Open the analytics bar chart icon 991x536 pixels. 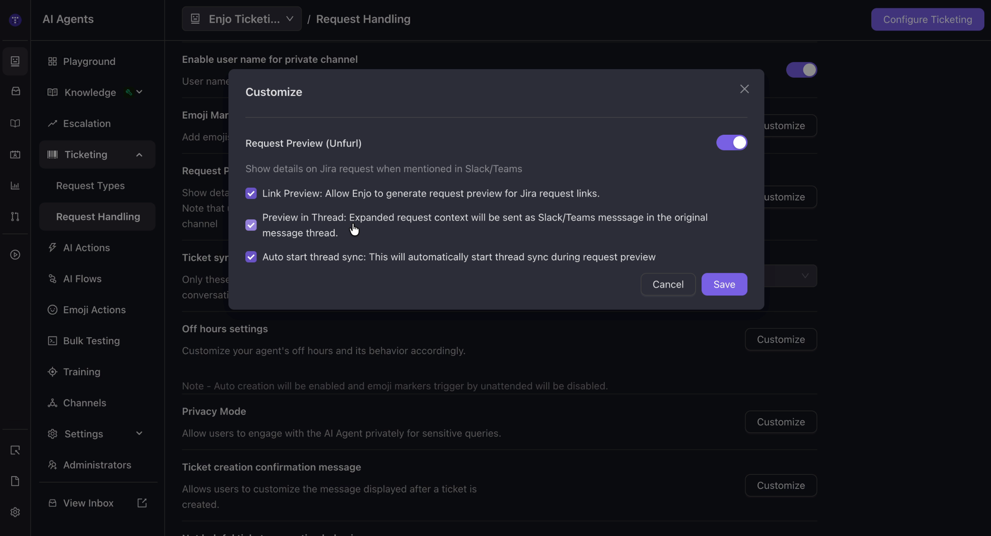coord(15,186)
